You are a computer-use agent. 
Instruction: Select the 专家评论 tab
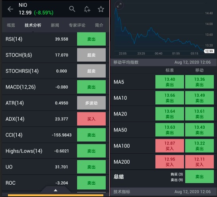click(77, 25)
